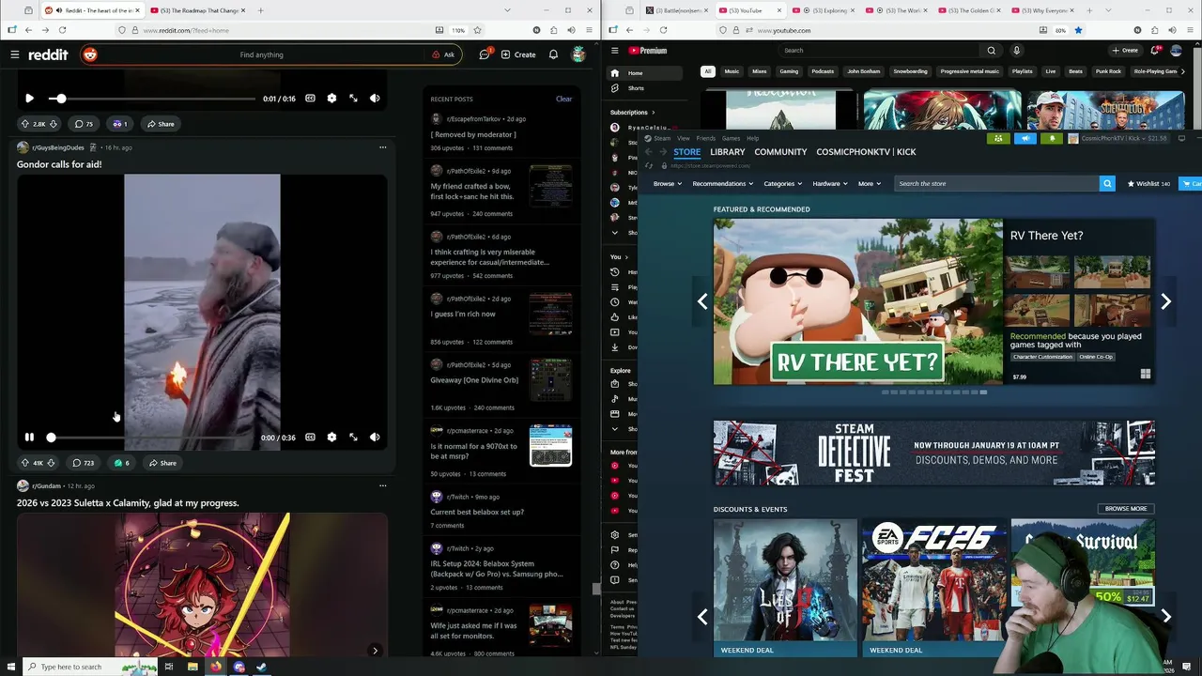Expand the Steam Hardware dropdown
The width and height of the screenshot is (1202, 676).
click(831, 184)
